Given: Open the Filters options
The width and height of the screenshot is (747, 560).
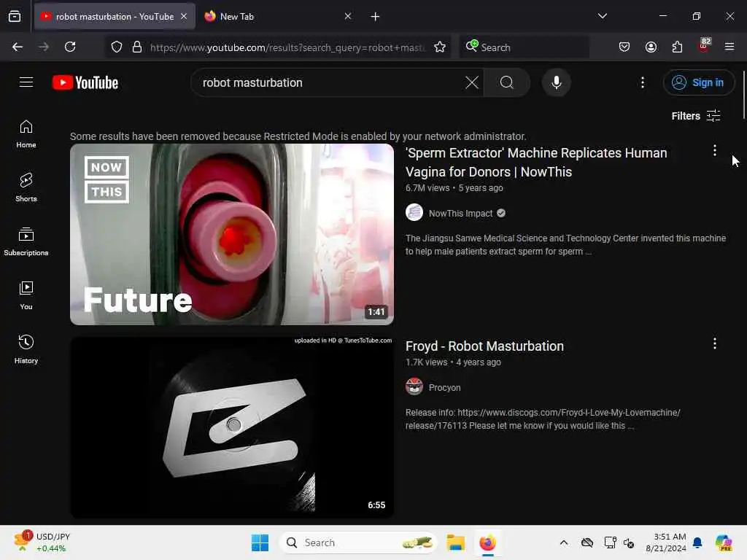Looking at the screenshot, I should pyautogui.click(x=695, y=116).
